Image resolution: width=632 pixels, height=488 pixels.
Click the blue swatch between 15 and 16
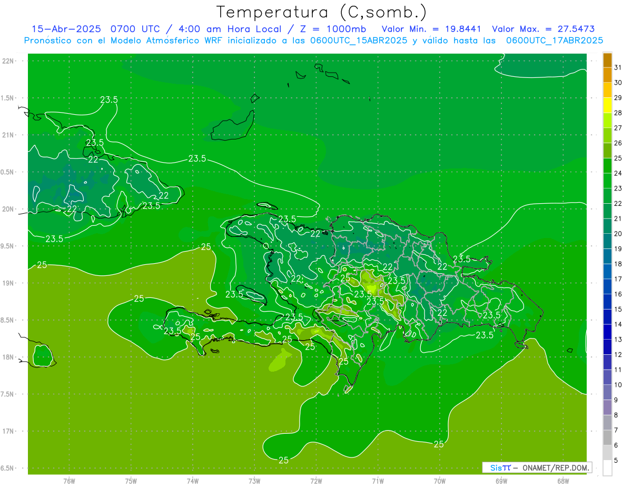(x=607, y=302)
